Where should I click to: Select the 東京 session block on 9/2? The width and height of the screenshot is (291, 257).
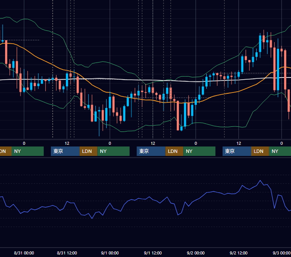(x=237, y=151)
